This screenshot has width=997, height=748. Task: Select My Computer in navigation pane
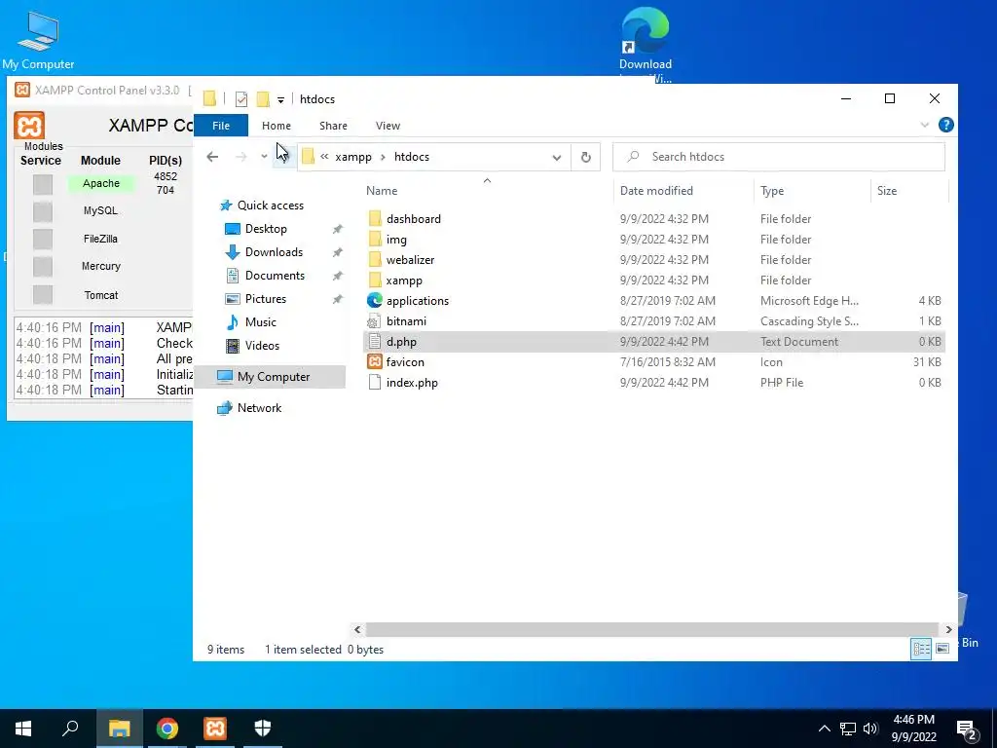click(x=271, y=377)
